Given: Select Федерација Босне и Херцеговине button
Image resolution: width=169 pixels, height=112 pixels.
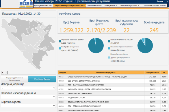Looking at the screenshot, I should 14,79.
